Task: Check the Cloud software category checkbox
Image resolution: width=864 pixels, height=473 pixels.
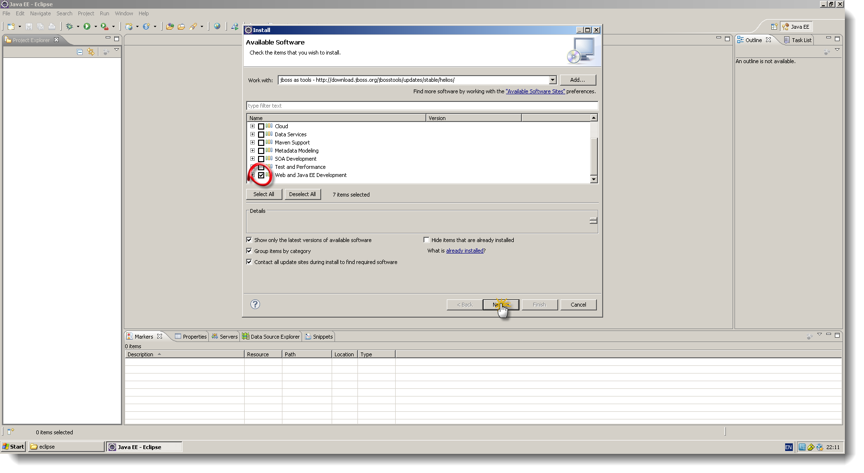Action: tap(261, 126)
